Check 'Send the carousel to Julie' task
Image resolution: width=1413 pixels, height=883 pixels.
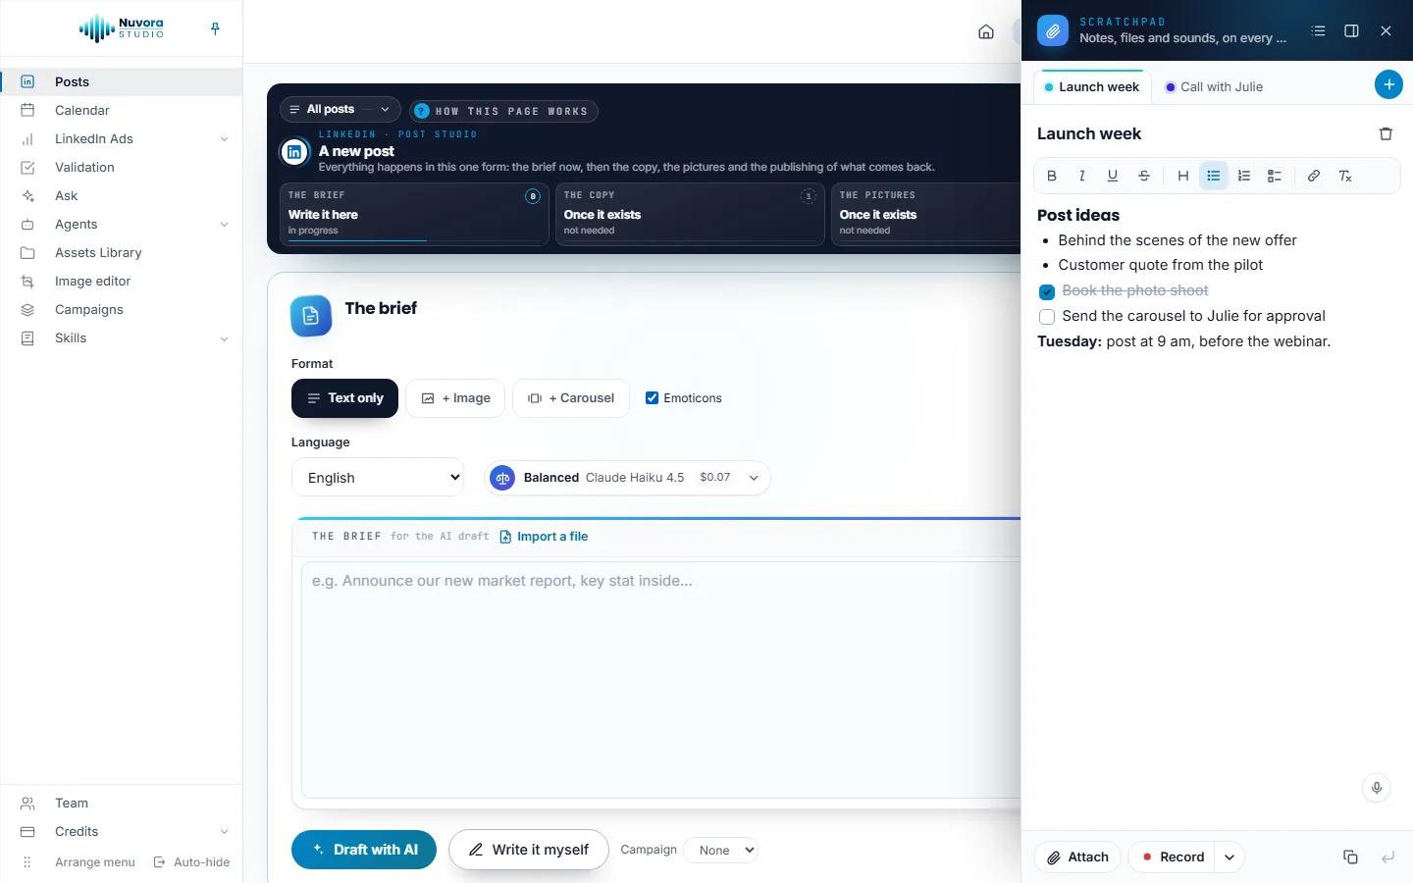[1047, 317]
